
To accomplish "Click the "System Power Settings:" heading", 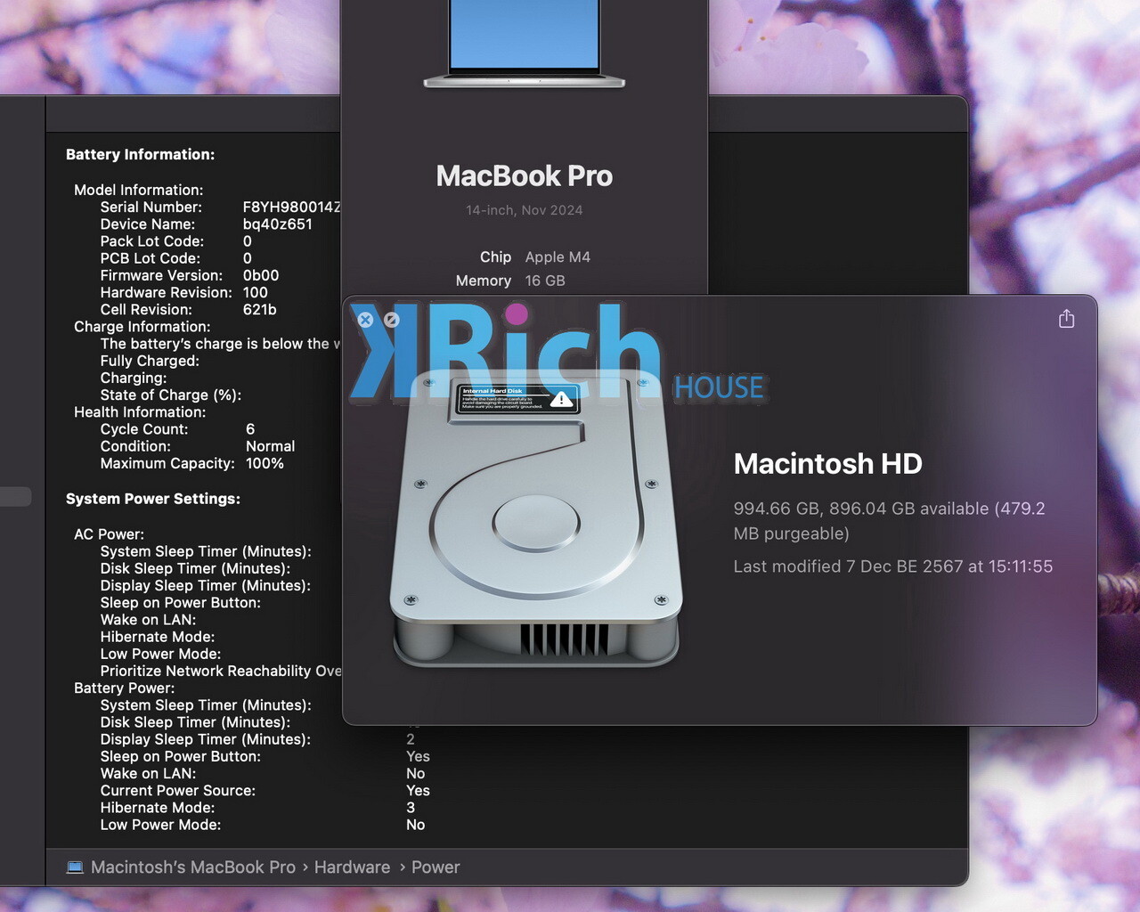I will (x=153, y=499).
